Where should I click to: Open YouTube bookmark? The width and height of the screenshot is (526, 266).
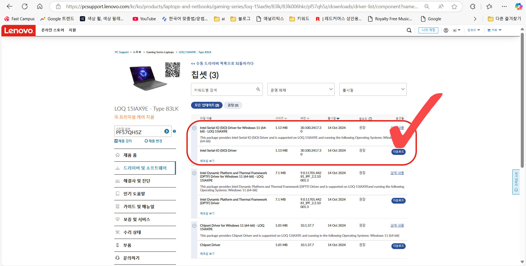click(144, 19)
